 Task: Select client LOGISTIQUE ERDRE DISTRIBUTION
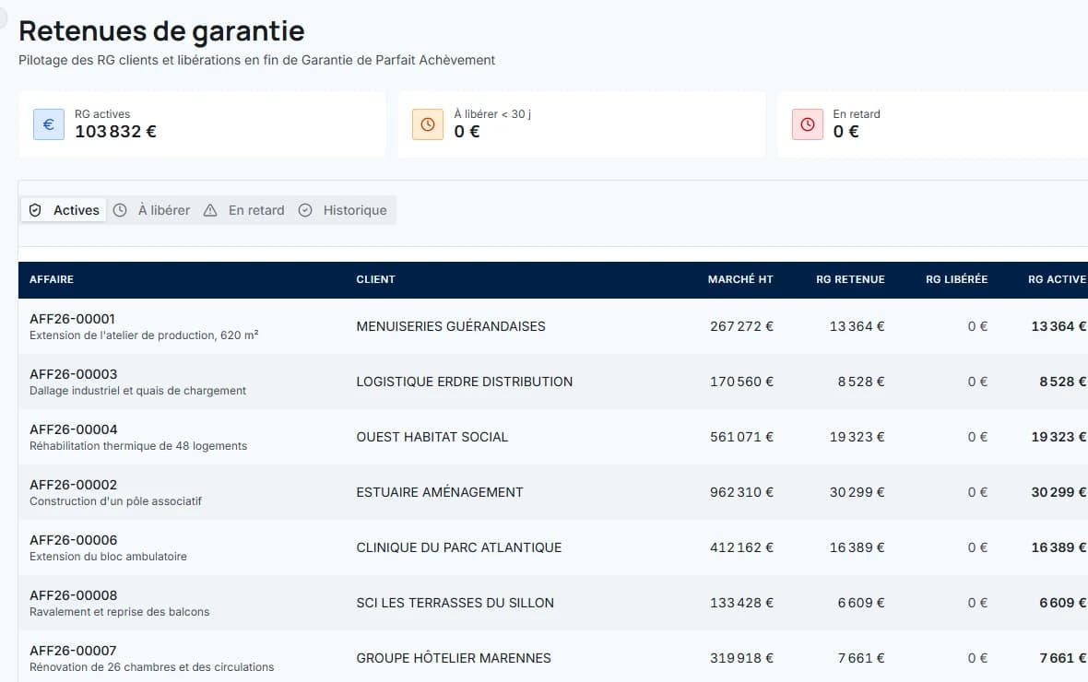point(464,382)
